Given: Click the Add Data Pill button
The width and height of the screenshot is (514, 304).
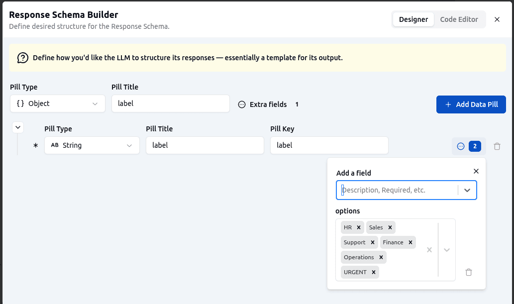Looking at the screenshot, I should pos(471,104).
